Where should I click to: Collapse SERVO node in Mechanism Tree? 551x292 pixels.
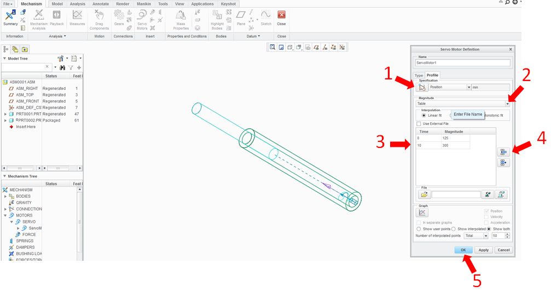click(x=11, y=222)
